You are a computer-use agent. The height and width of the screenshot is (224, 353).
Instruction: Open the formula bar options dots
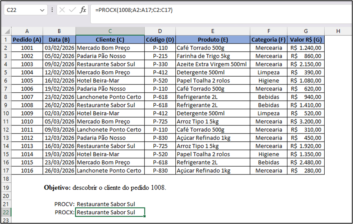click(52, 10)
